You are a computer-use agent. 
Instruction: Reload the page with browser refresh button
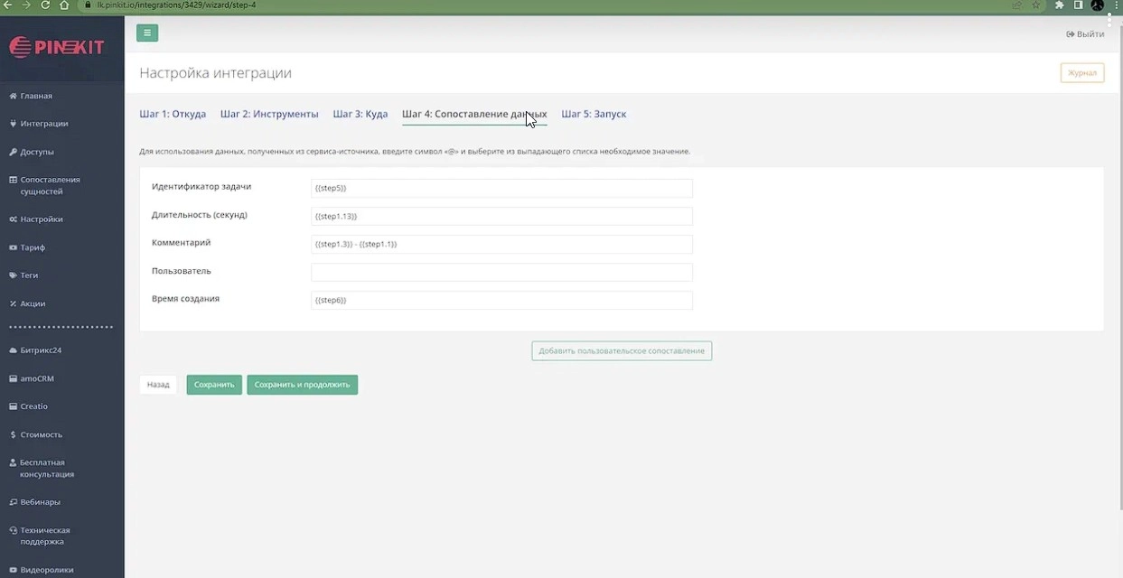(45, 5)
